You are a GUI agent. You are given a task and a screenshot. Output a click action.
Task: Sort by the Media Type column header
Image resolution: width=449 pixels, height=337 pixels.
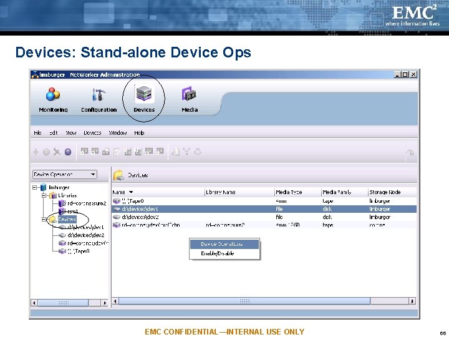(x=298, y=192)
